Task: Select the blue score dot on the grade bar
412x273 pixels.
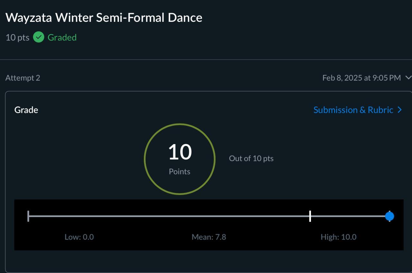Action: click(x=389, y=216)
